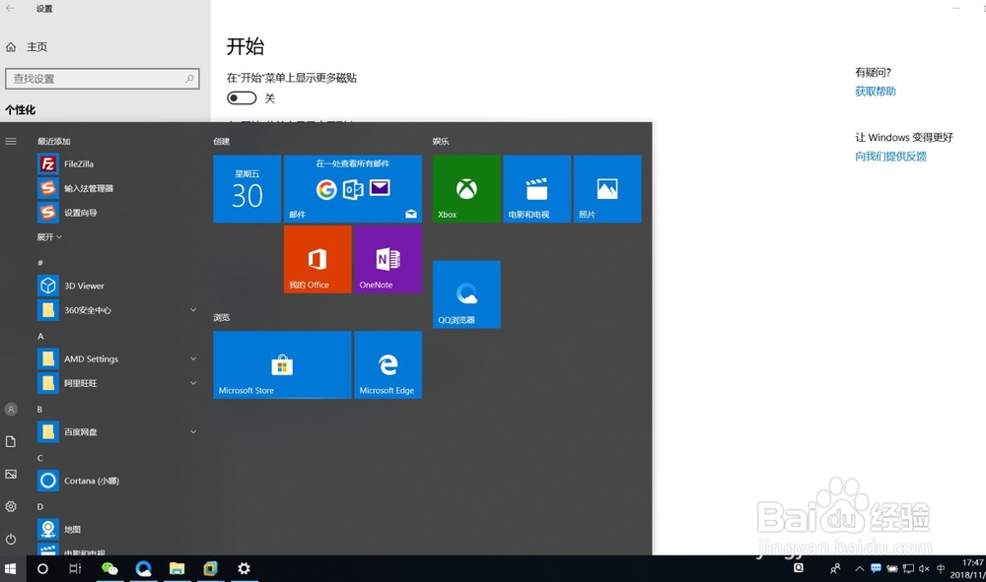Viewport: 986px width, 582px height.
Task: Expand the 展开 recently added list
Action: [x=49, y=237]
